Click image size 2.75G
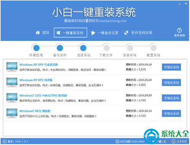This screenshot has width=190, height=145. click(142, 100)
